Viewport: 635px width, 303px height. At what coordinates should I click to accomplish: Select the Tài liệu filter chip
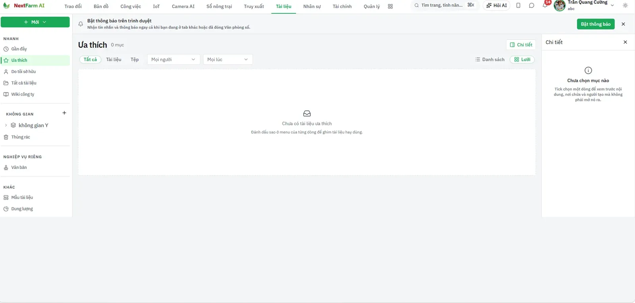(x=114, y=60)
